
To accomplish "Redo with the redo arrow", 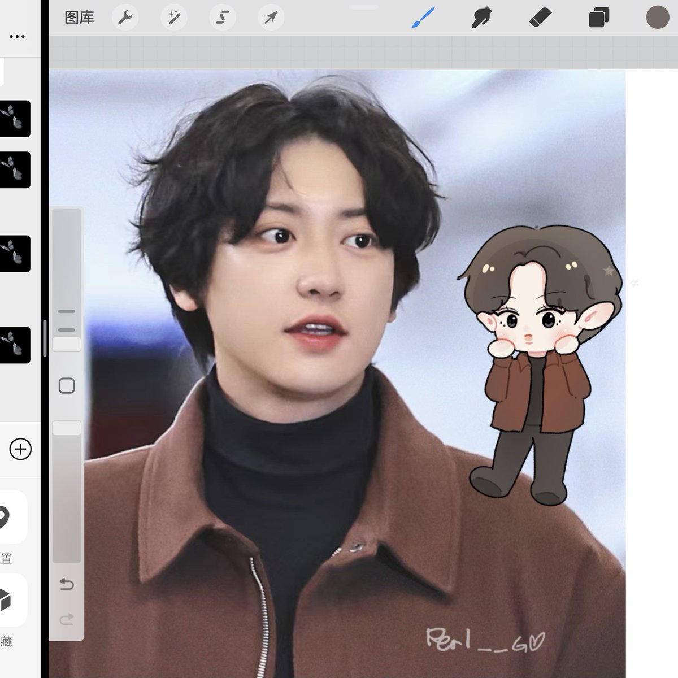I will pos(67,619).
